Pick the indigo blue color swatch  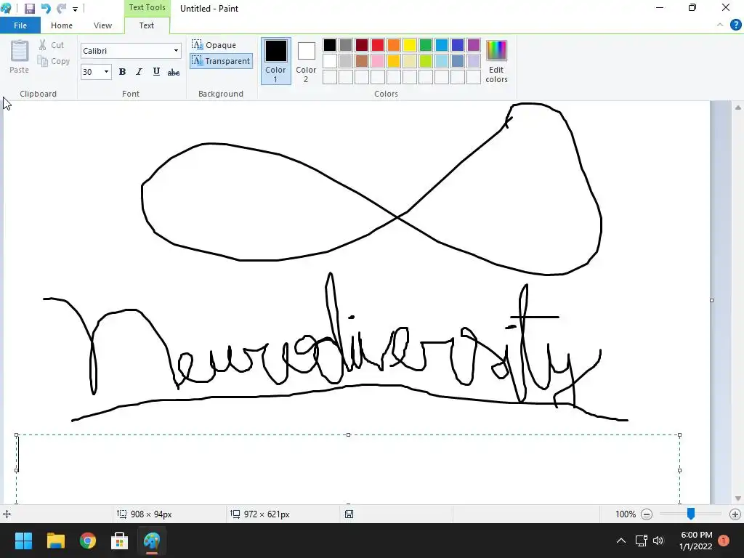tap(458, 45)
